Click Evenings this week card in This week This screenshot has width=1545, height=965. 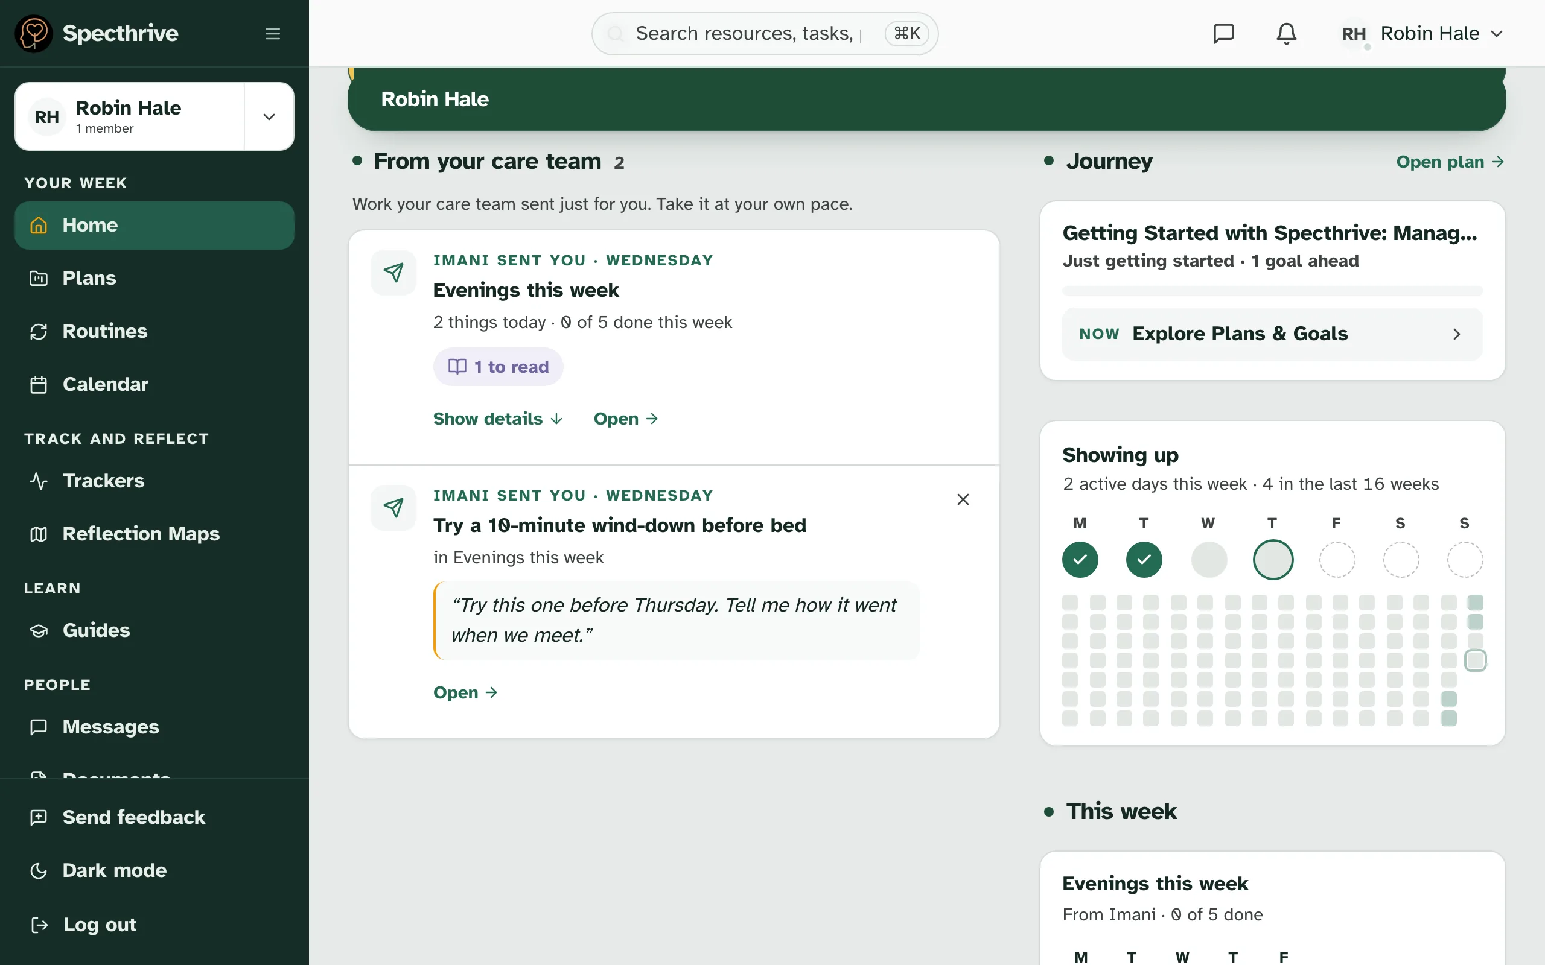(1272, 908)
